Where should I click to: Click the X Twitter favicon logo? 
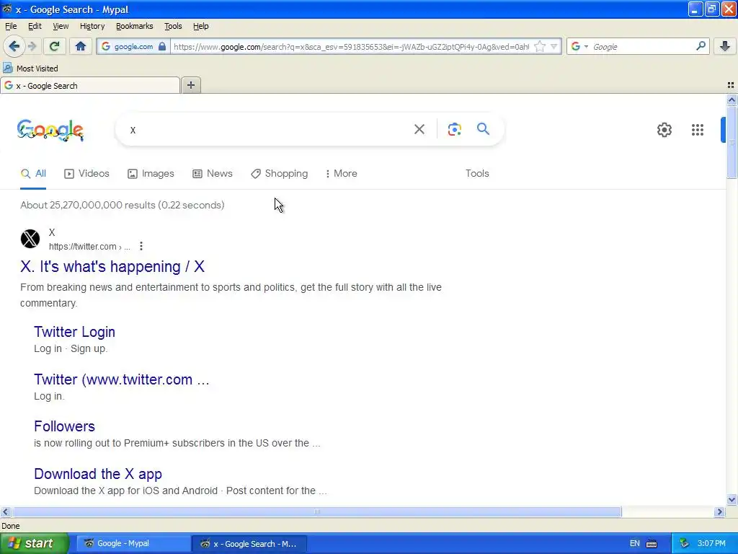(x=30, y=239)
